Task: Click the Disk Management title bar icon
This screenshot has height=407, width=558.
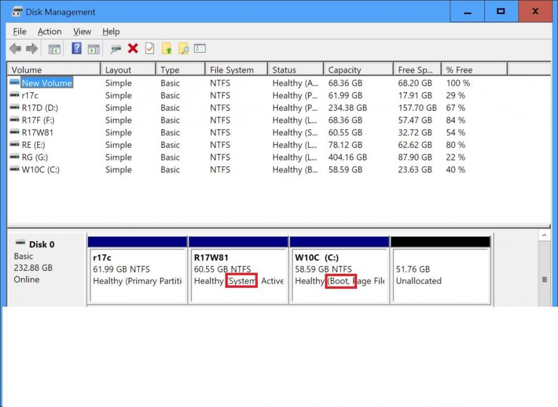Action: [x=17, y=12]
